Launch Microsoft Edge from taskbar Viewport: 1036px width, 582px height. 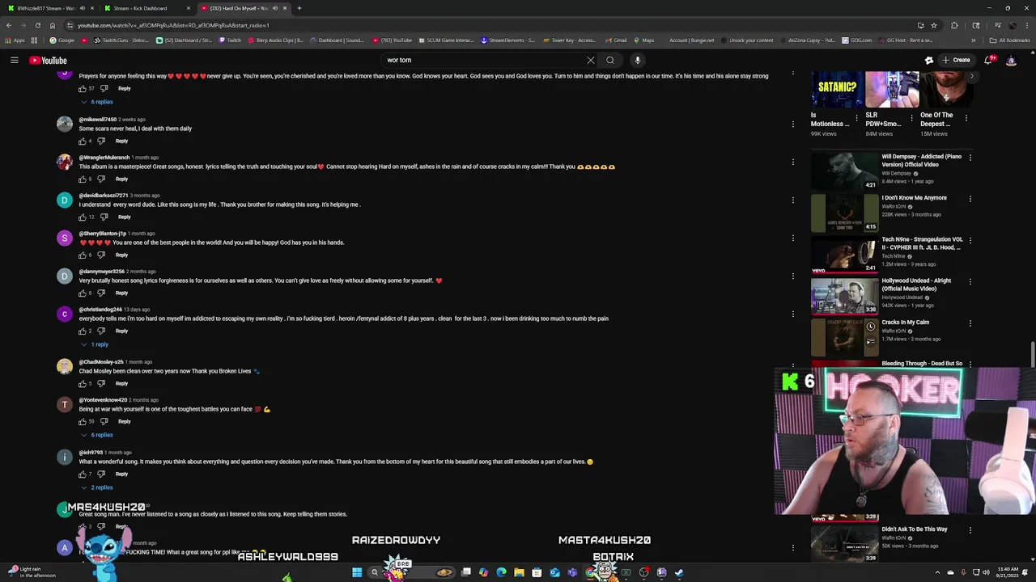(x=501, y=572)
